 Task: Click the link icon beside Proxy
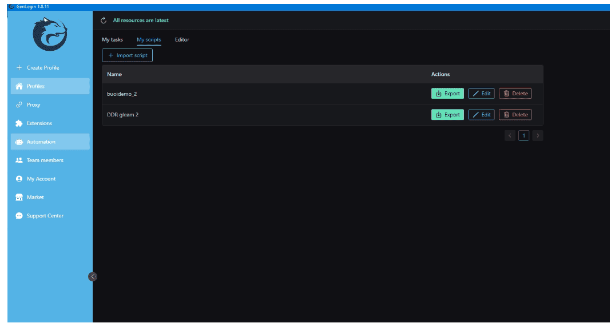19,105
